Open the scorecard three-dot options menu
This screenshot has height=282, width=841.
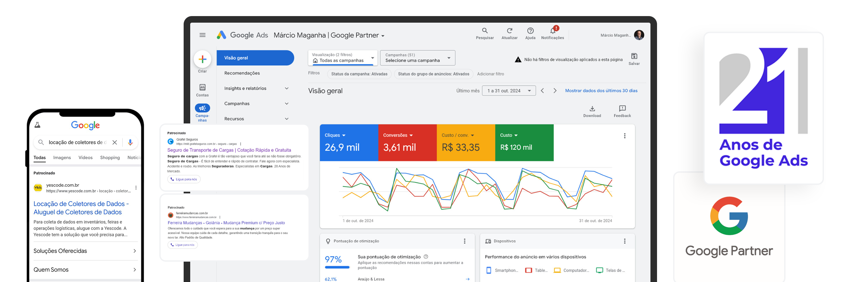(x=625, y=136)
